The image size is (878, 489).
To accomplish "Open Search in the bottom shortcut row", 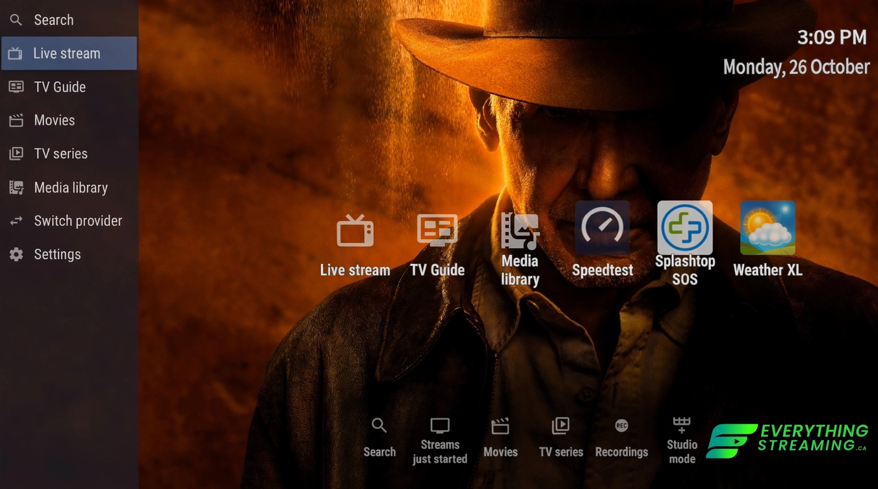I will [x=380, y=438].
